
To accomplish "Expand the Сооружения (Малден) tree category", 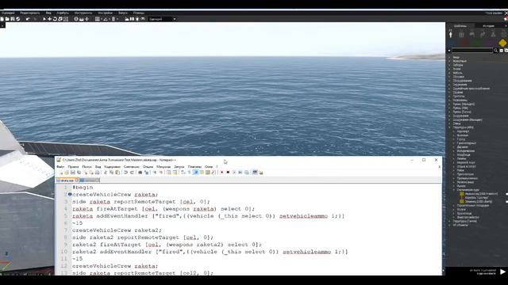I will (x=450, y=120).
